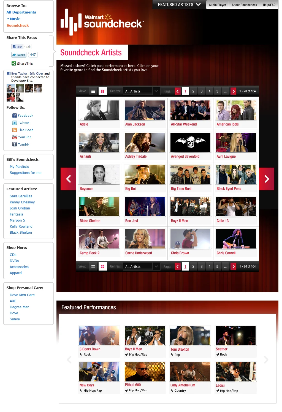Open the Tumblr follow icon
The image size is (282, 412).
pos(15,144)
